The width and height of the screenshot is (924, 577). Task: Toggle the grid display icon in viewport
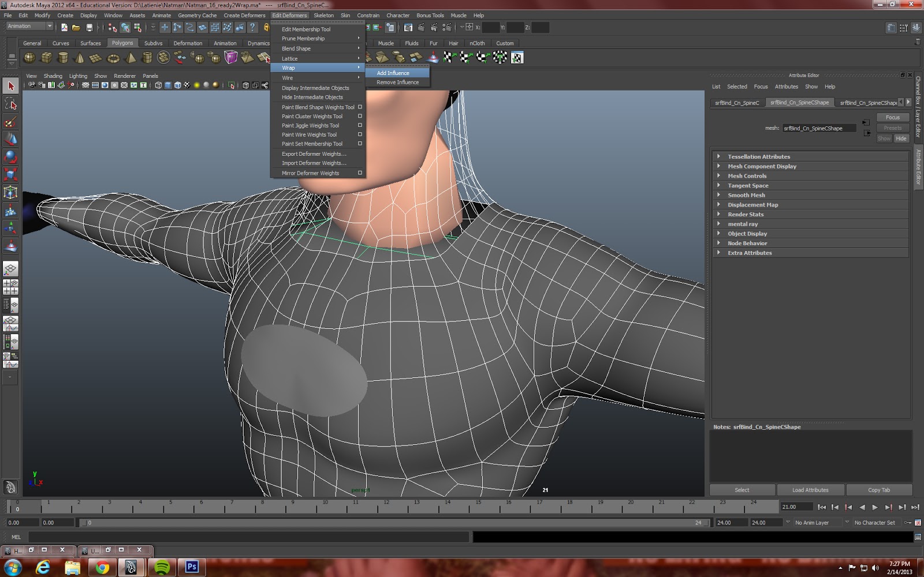(85, 85)
